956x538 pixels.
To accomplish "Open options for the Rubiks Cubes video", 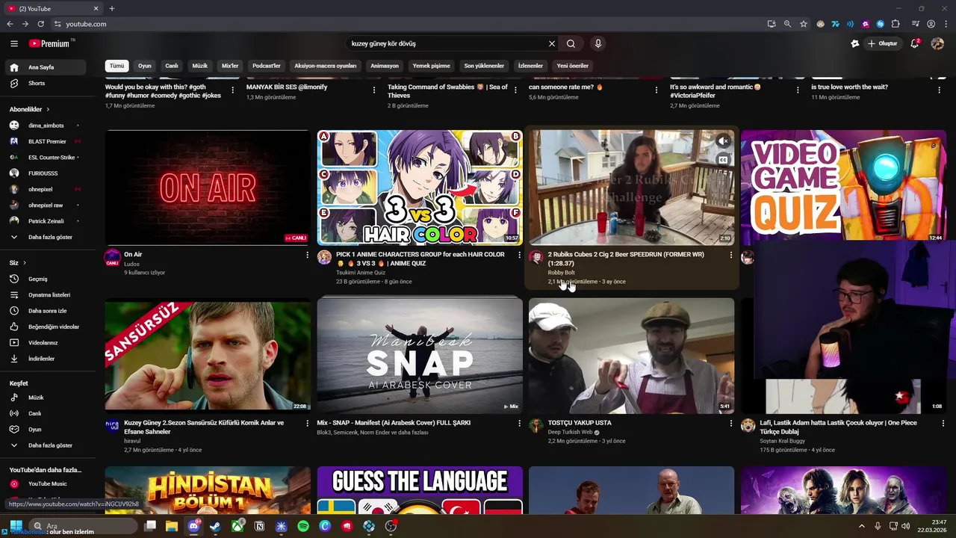I will tap(730, 255).
